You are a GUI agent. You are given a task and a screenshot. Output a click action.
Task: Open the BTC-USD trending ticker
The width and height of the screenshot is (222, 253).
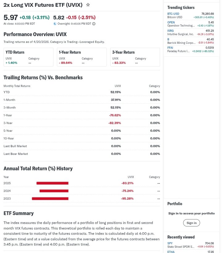173,14
